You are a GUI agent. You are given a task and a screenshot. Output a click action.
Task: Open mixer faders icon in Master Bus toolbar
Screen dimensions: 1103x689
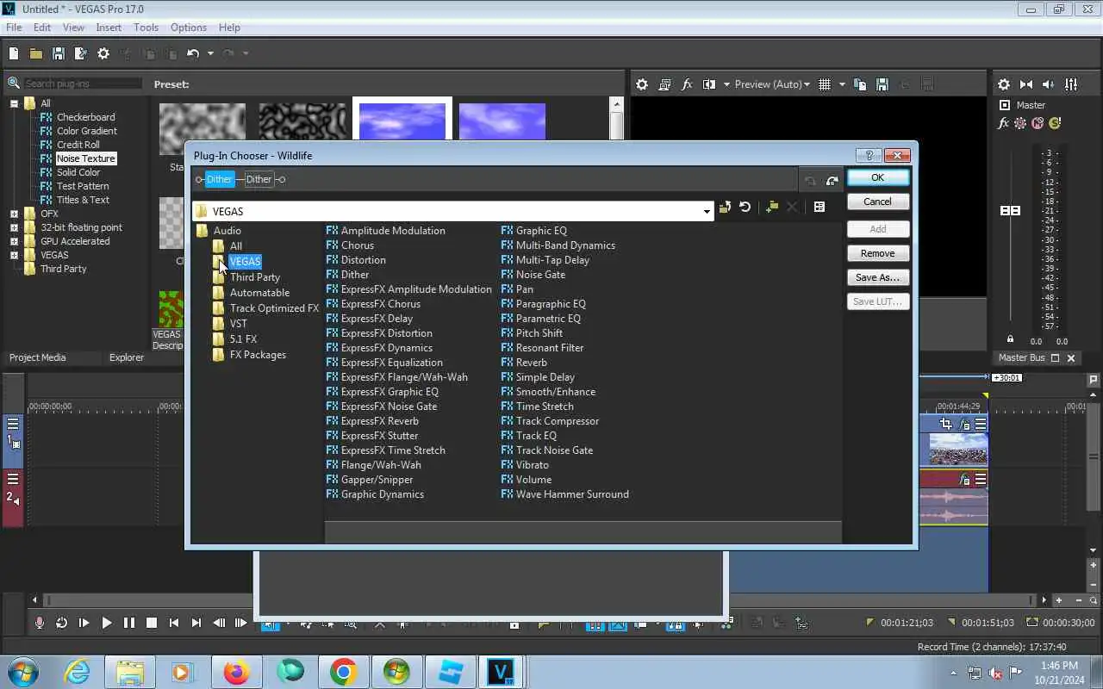point(1071,84)
